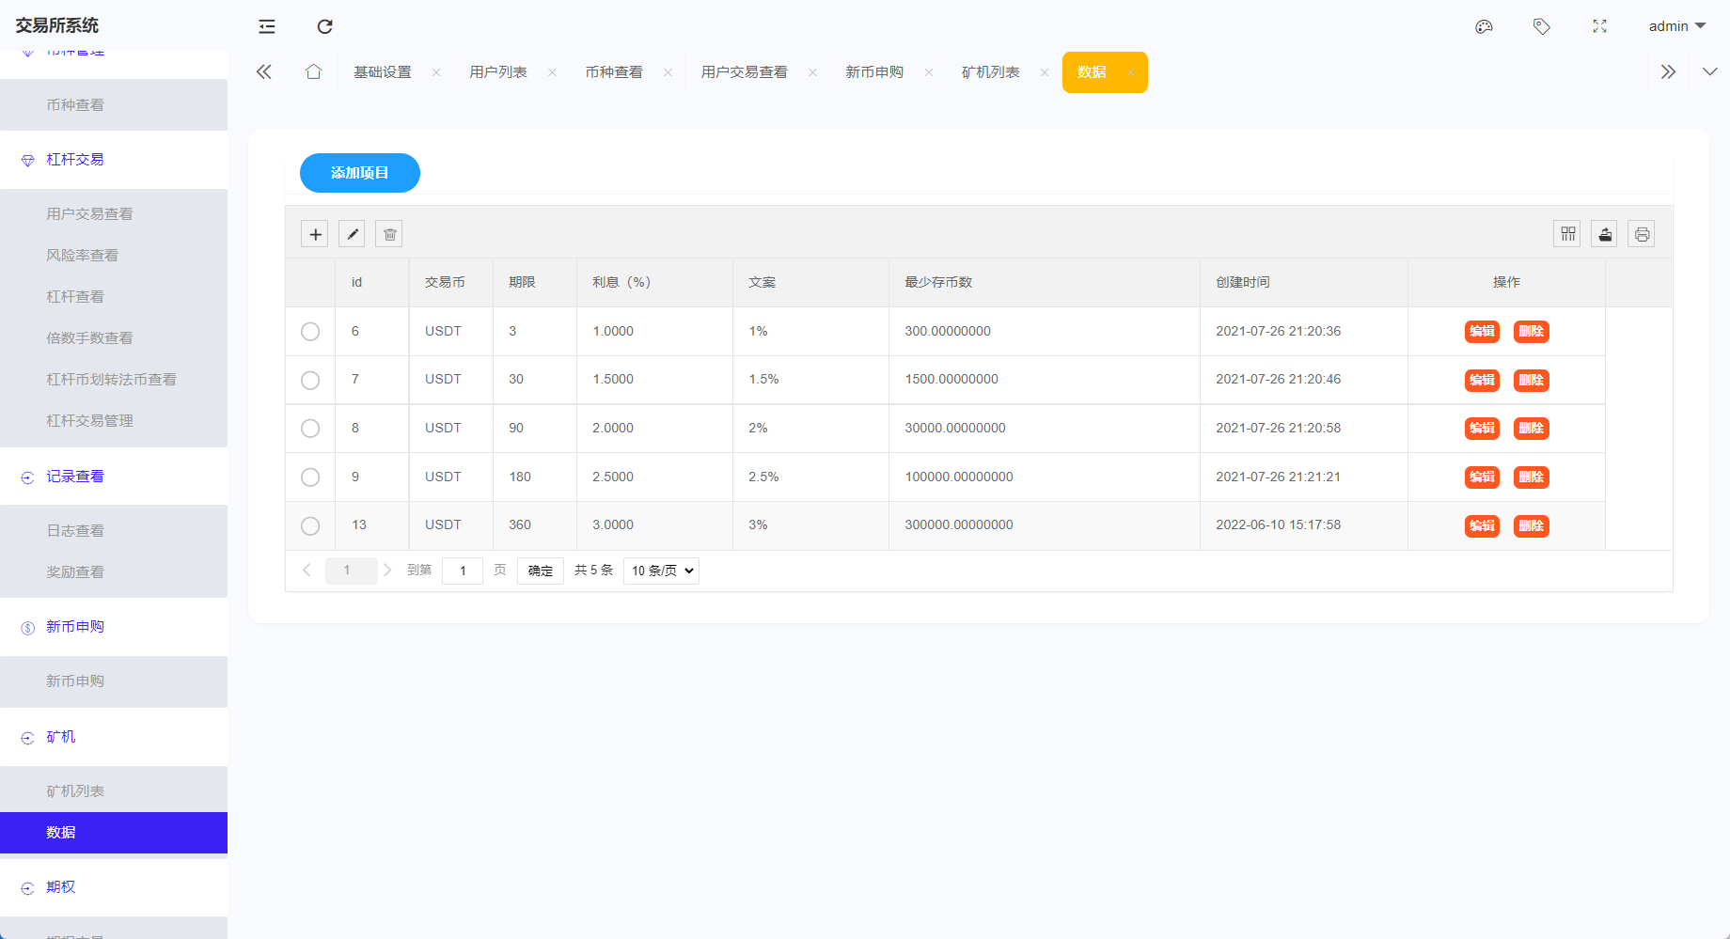Close the active 数据 tab
Image resolution: width=1730 pixels, height=939 pixels.
tap(1131, 72)
